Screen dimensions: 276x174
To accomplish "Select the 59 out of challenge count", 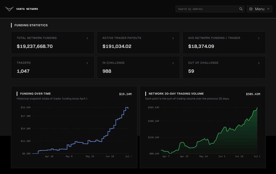I will 191,71.
